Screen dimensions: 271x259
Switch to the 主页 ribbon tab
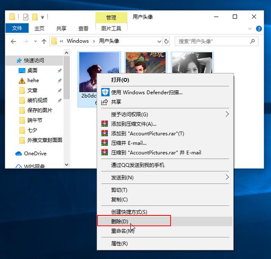pyautogui.click(x=39, y=28)
